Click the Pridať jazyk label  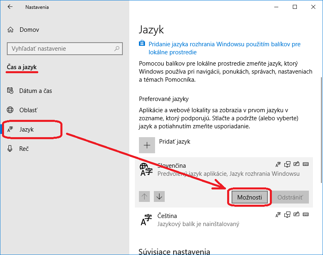point(174,142)
